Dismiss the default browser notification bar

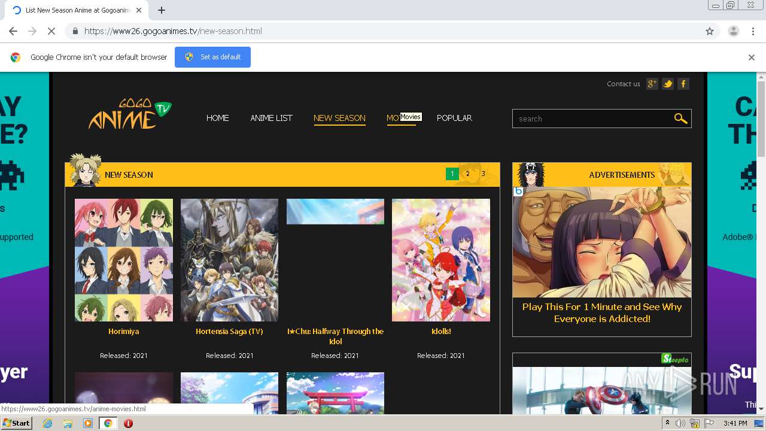(x=752, y=57)
